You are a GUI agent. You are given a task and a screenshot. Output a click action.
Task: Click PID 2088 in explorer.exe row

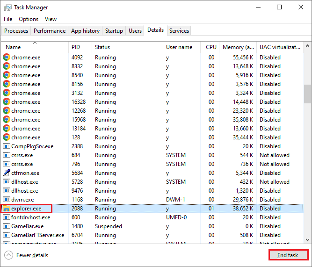click(77, 209)
